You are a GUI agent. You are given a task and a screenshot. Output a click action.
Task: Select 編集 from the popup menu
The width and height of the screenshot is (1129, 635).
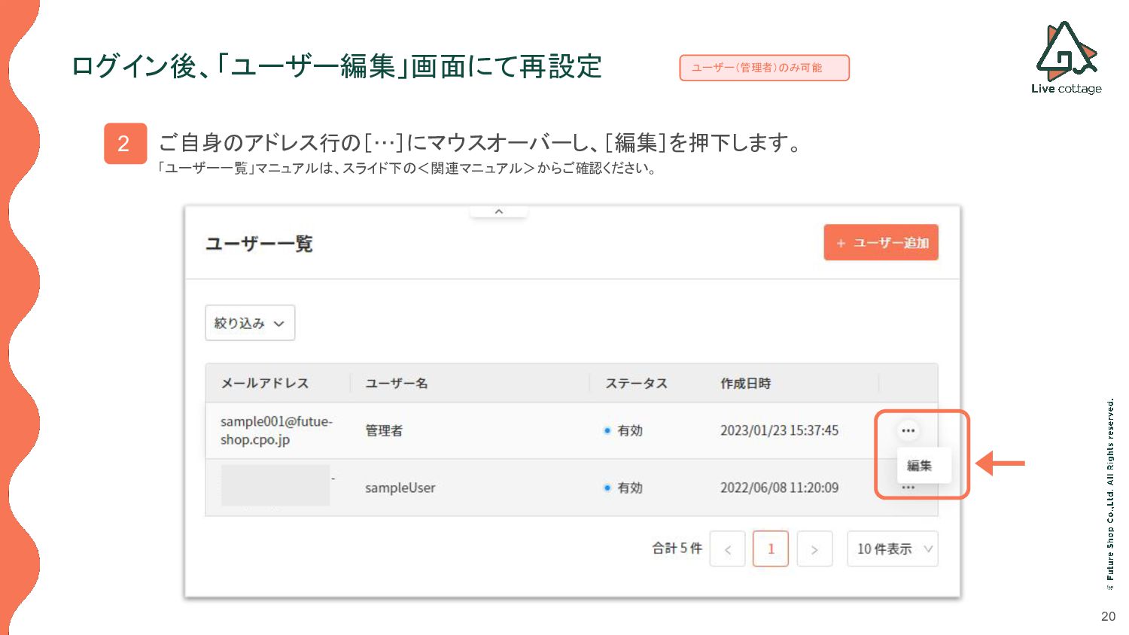[919, 466]
